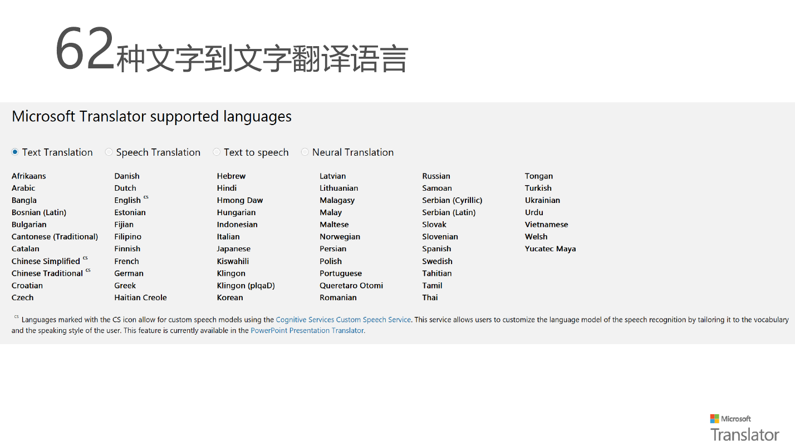Open the Cognitive Services Custom Speech Service link
The height and width of the screenshot is (447, 795).
343,320
